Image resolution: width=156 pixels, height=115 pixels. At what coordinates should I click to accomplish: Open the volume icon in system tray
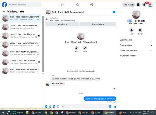[136, 113]
